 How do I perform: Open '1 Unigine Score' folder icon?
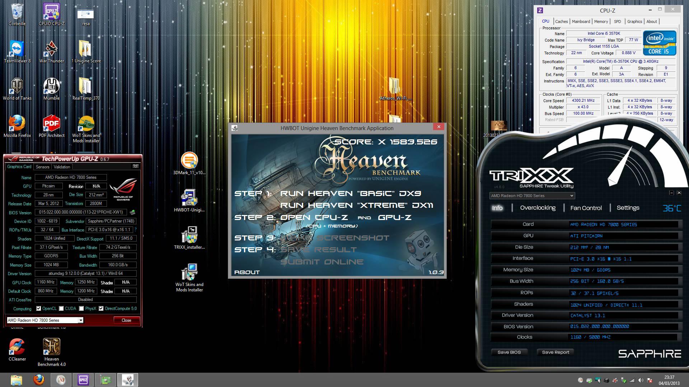pos(86,52)
